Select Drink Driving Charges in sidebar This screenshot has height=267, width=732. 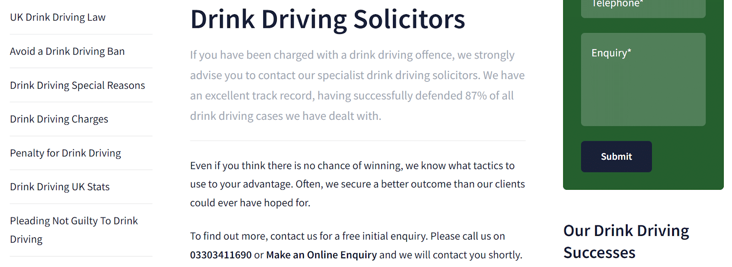pos(59,119)
